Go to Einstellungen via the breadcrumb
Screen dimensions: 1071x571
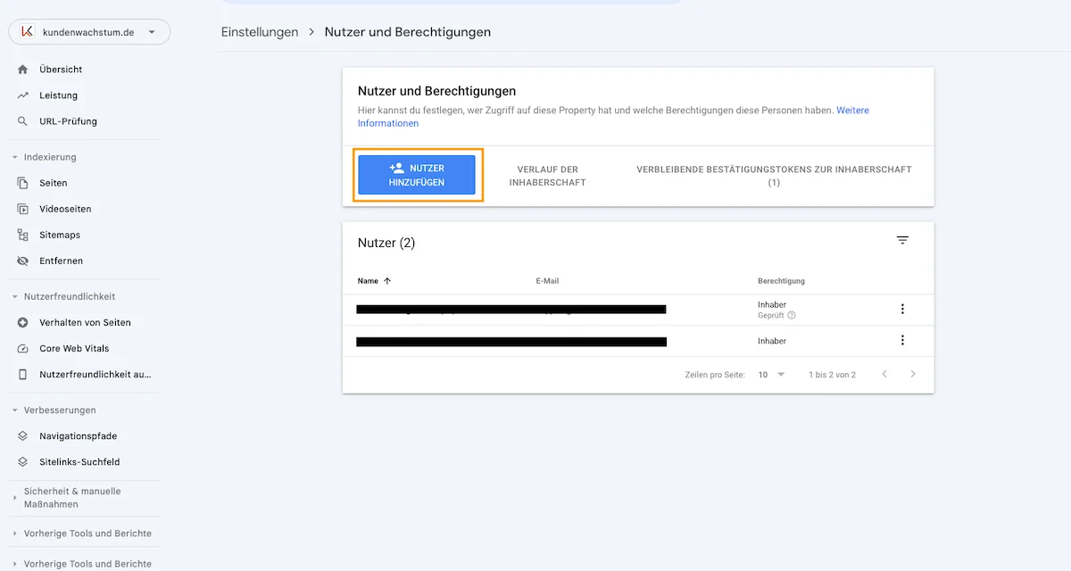260,31
